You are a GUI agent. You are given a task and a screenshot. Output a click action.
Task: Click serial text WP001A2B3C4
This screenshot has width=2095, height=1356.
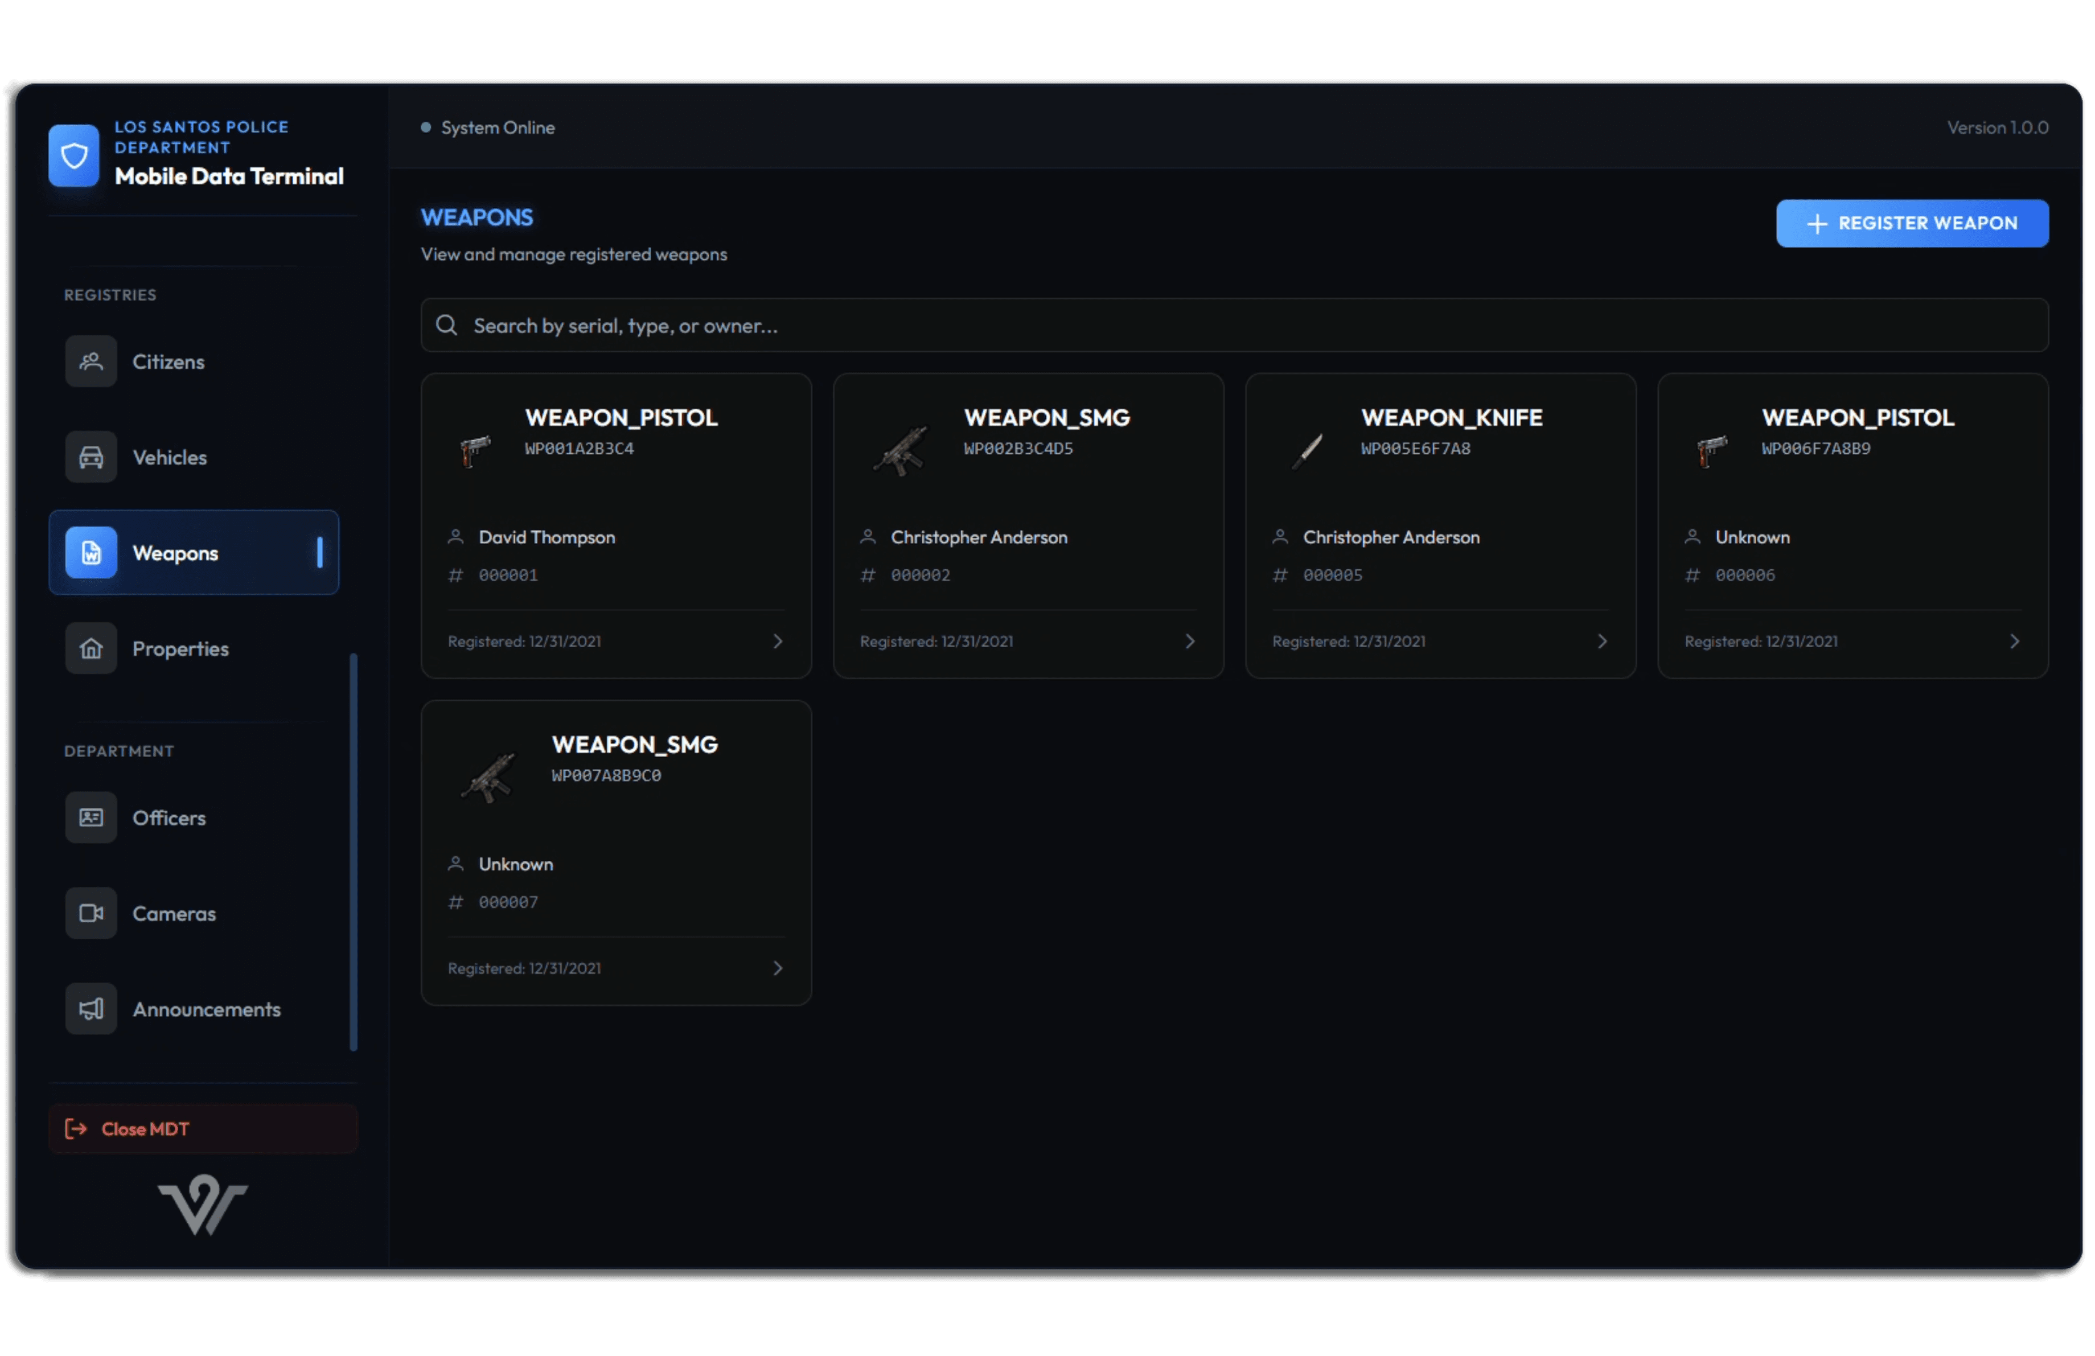click(579, 449)
